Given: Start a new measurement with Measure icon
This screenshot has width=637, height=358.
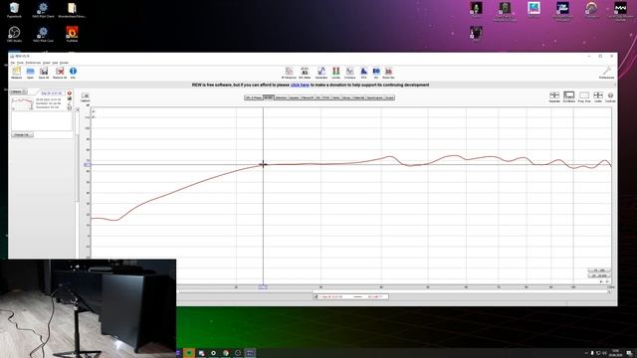Looking at the screenshot, I should pyautogui.click(x=16, y=73).
